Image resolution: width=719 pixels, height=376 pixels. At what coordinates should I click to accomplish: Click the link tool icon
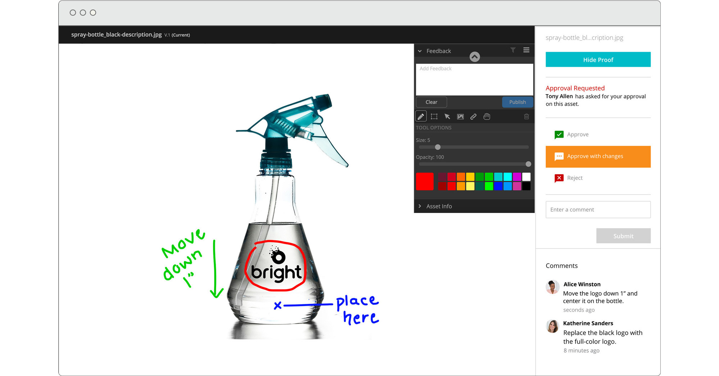[473, 116]
